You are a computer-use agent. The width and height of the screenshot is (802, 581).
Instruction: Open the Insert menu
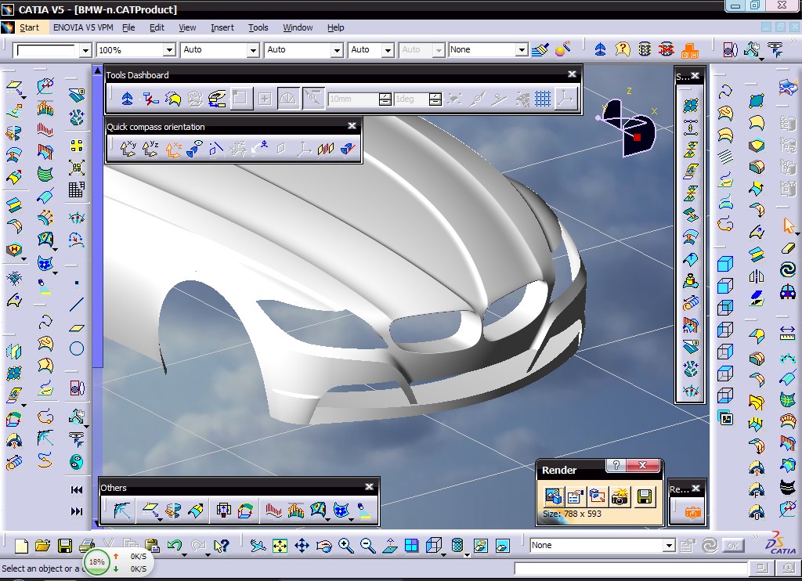pos(222,27)
